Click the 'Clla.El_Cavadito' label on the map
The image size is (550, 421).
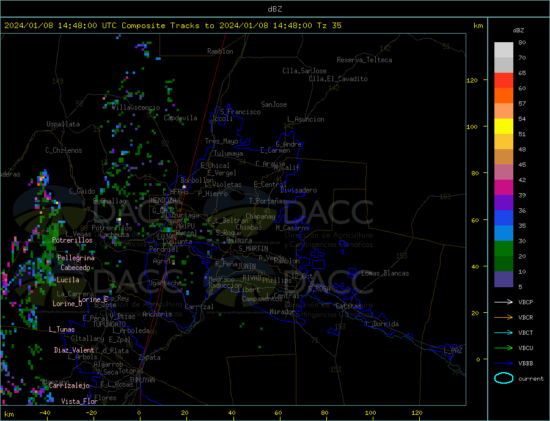tap(338, 79)
